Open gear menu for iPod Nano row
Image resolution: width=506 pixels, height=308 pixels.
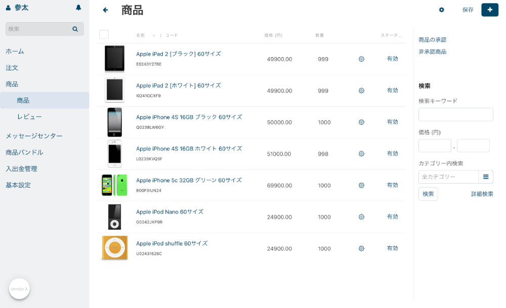point(361,217)
